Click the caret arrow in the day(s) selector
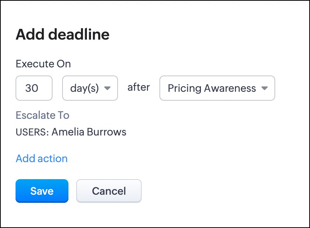This screenshot has width=310, height=228. tap(108, 88)
